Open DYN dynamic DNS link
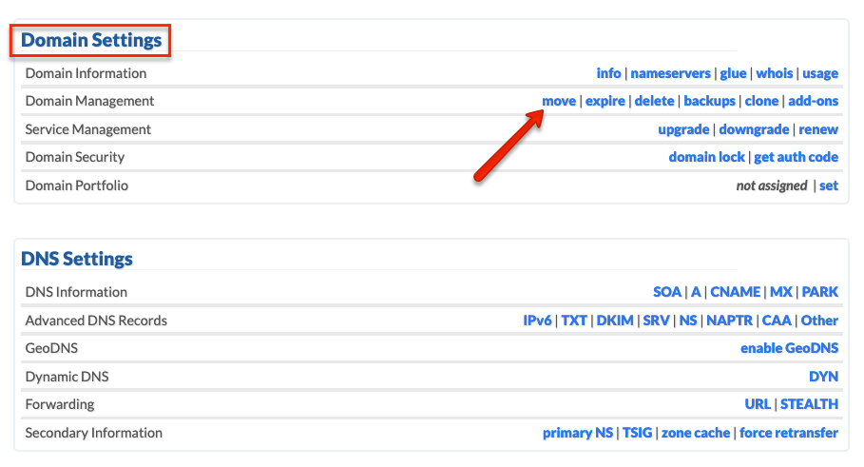The height and width of the screenshot is (467, 864). (x=823, y=377)
